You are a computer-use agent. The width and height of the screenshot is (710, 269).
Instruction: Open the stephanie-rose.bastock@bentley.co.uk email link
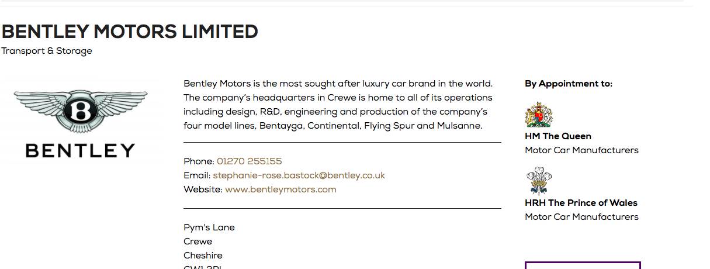299,175
